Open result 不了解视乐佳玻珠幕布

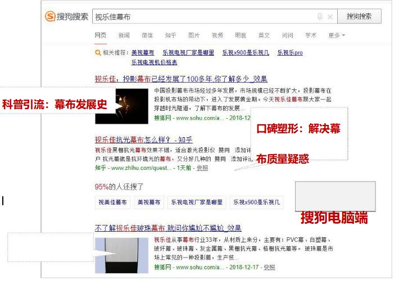pyautogui.click(x=168, y=228)
